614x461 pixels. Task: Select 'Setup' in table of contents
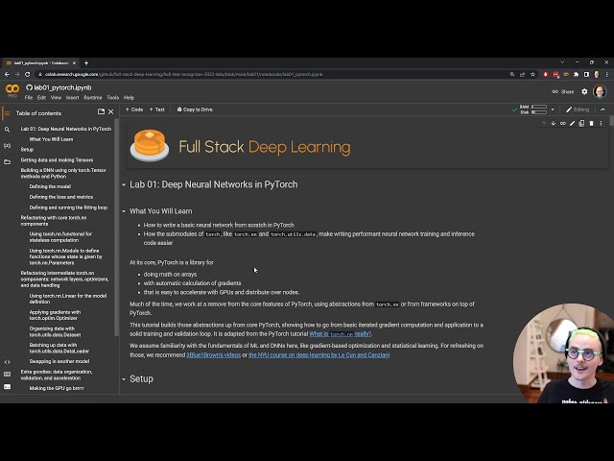pyautogui.click(x=27, y=150)
